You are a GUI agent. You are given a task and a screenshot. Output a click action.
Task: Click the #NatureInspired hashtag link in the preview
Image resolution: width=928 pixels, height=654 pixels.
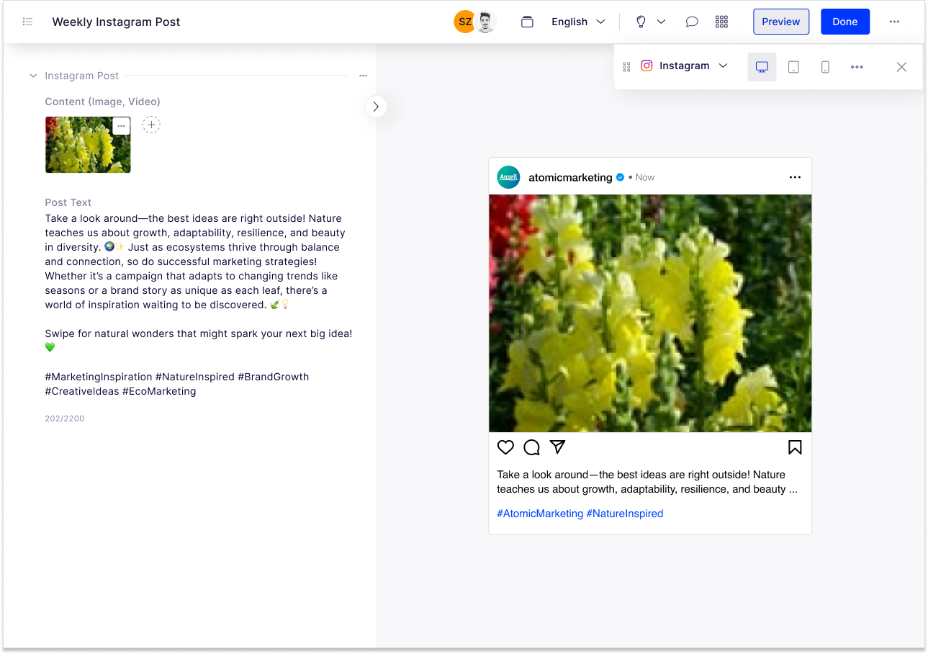click(x=625, y=514)
